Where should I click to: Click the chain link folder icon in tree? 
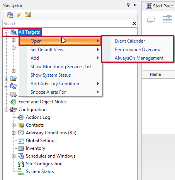pyautogui.click(x=14, y=94)
